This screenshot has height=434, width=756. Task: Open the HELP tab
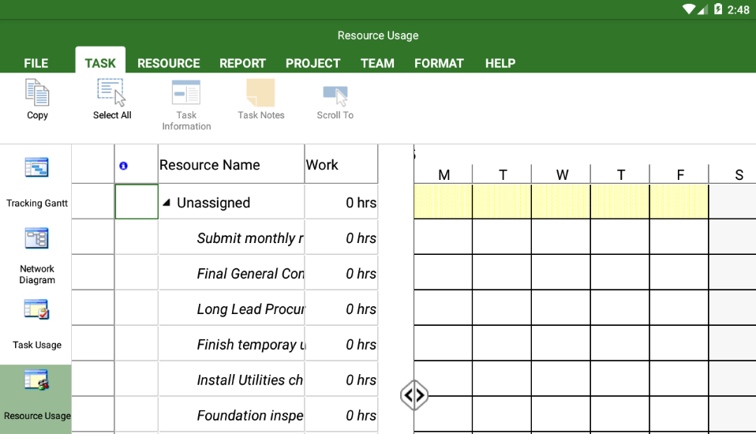[x=500, y=63]
